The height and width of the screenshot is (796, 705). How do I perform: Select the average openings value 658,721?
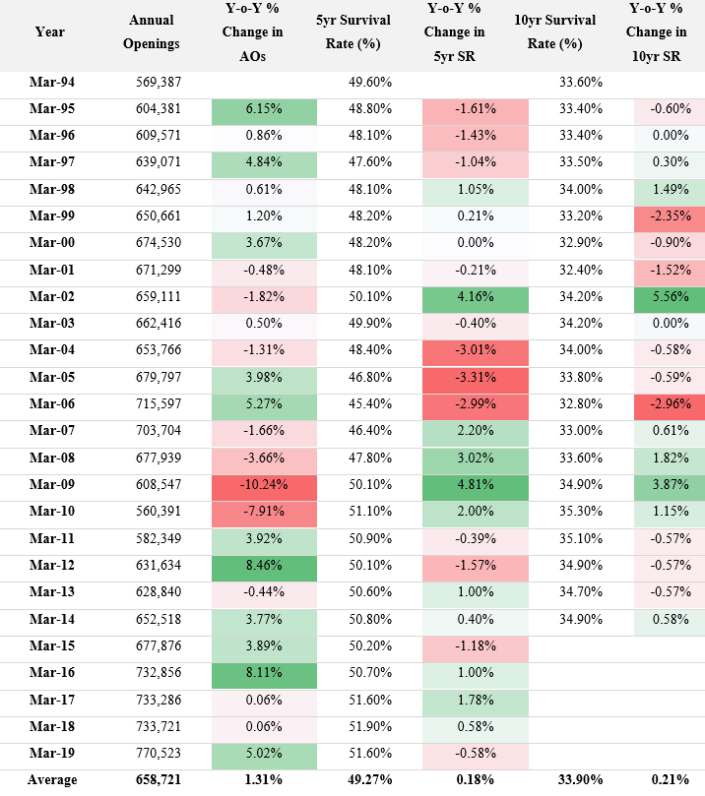(x=158, y=780)
